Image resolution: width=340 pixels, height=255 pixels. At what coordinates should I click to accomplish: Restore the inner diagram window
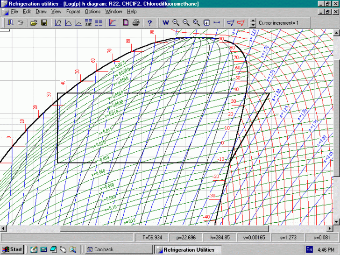tap(327, 12)
